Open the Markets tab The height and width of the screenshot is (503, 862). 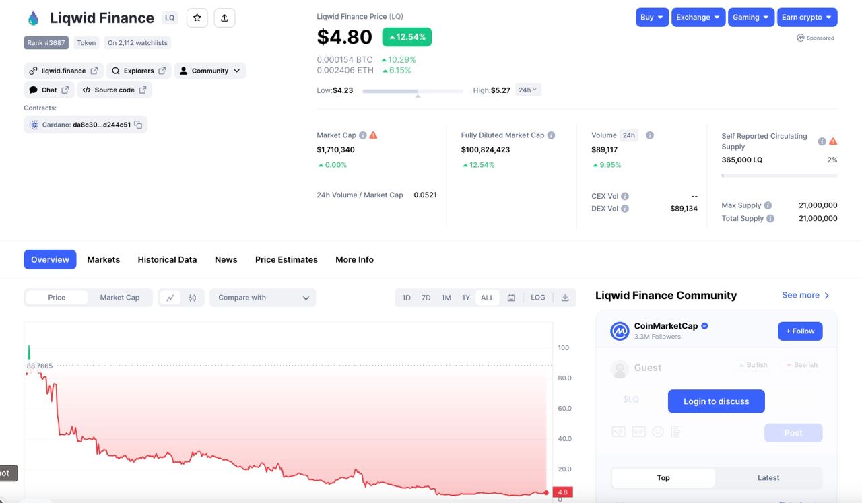click(x=103, y=259)
